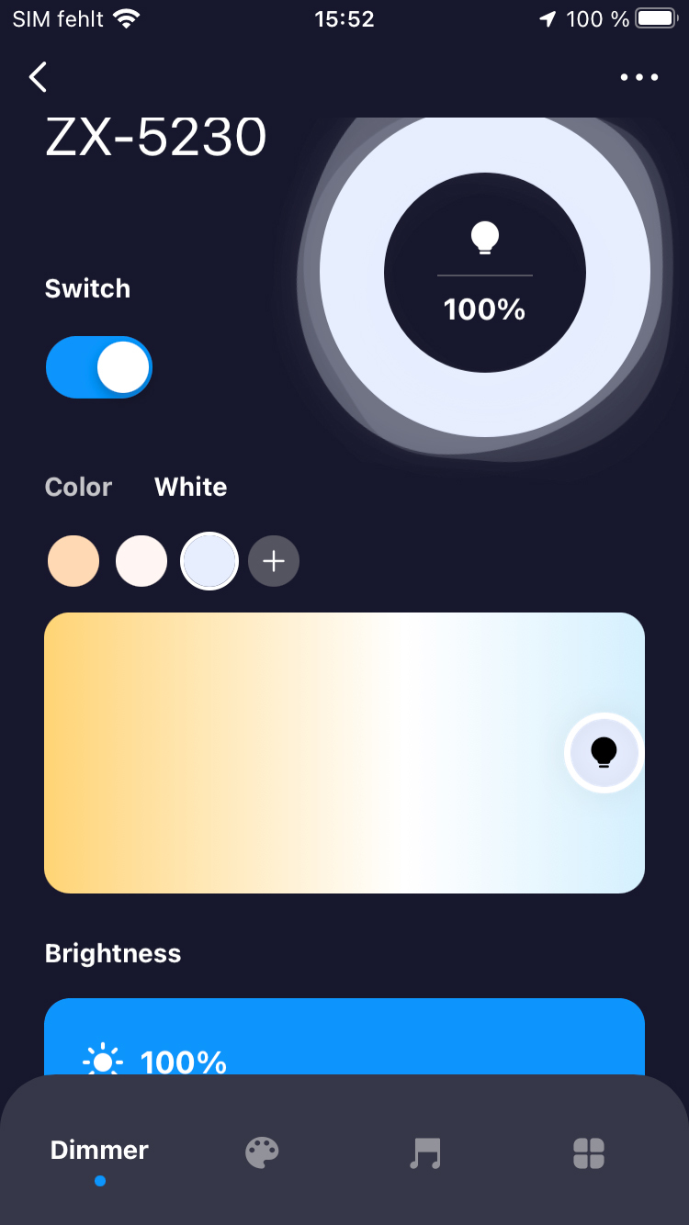Select the warm orange preset swatch
The height and width of the screenshot is (1225, 689).
73,561
